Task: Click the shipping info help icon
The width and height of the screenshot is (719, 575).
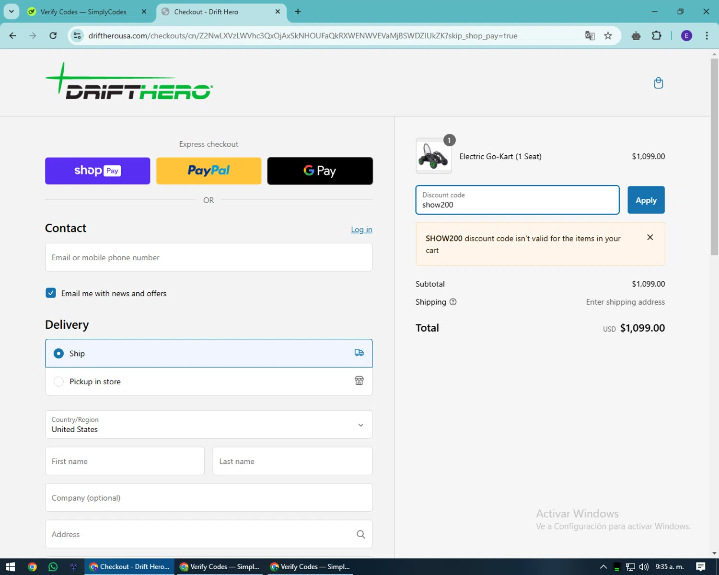Action: (x=453, y=302)
